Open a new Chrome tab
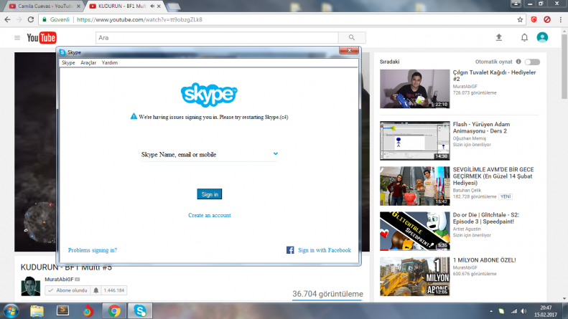Viewport: 568px width, 319px height. (x=174, y=6)
